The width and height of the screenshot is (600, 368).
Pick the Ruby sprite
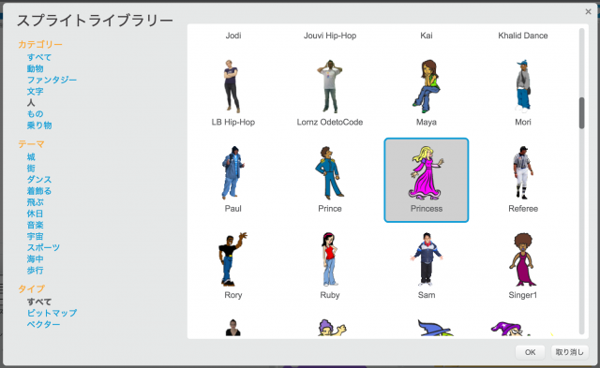click(x=329, y=266)
